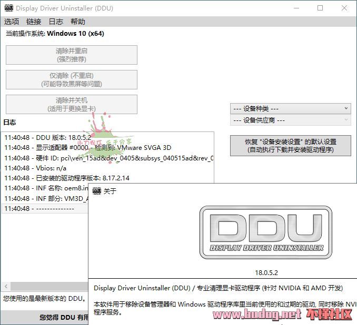Select the DDU 版本 18.0.5.2 log line

(48, 138)
